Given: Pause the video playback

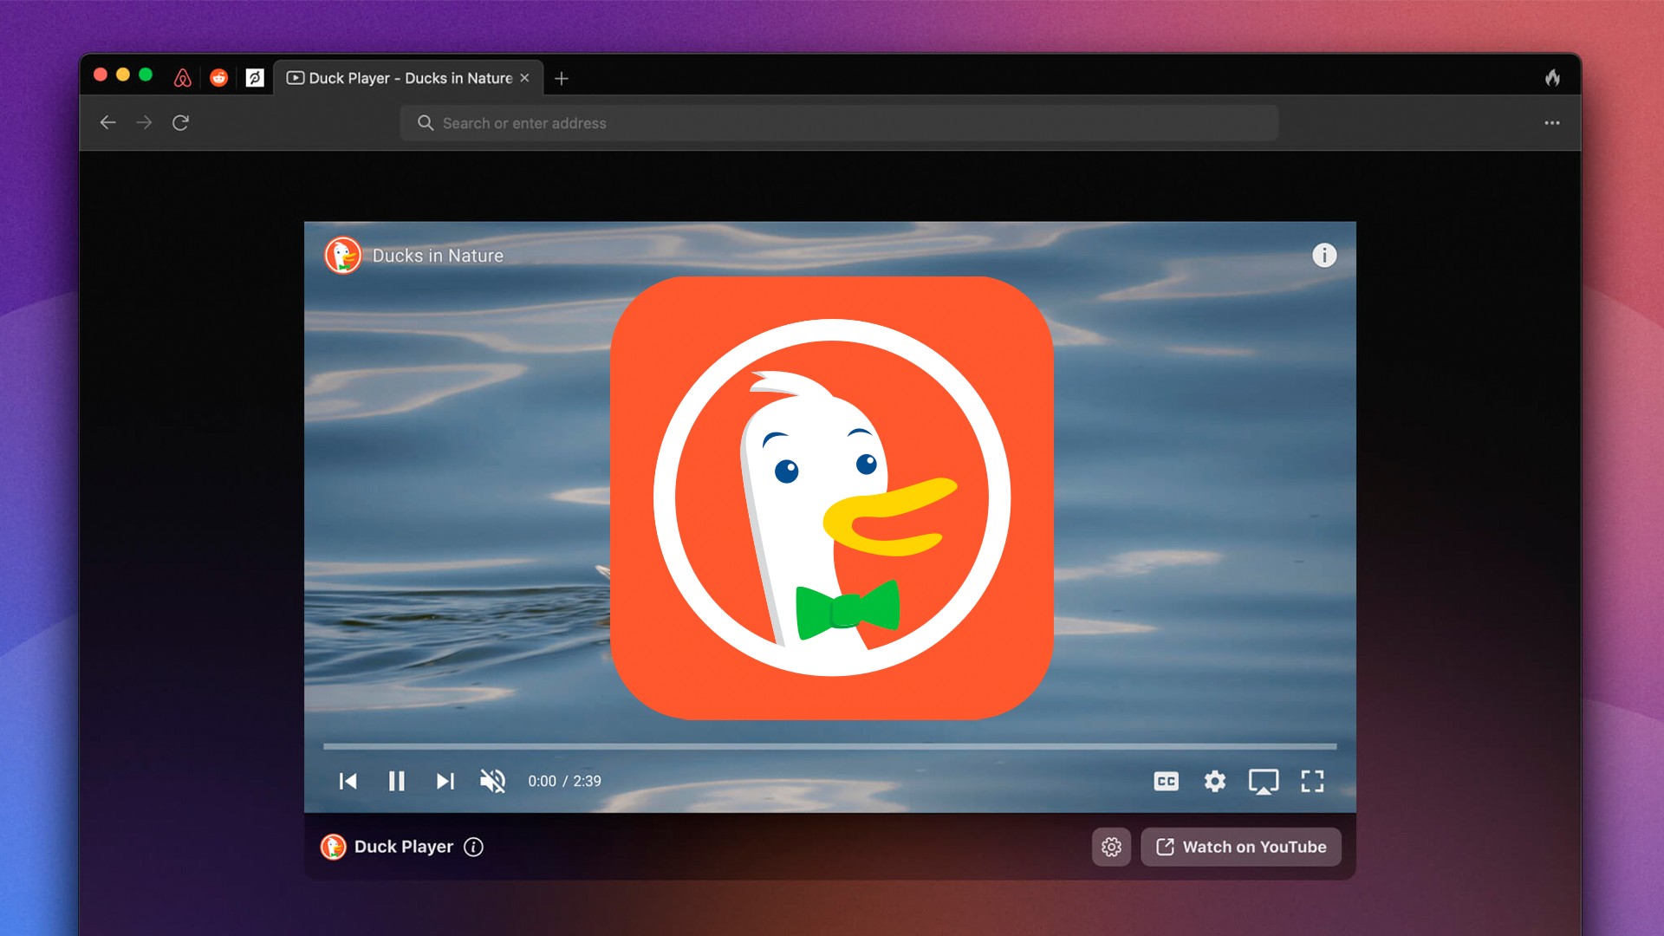Looking at the screenshot, I should (x=396, y=781).
